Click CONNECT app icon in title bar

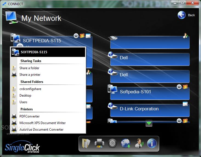pos(4,4)
